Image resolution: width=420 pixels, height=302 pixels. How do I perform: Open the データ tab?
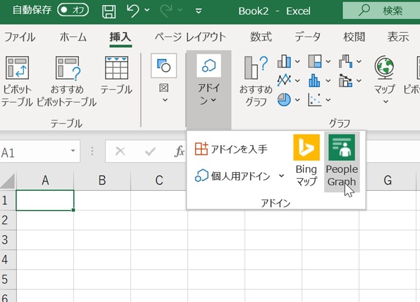(x=307, y=37)
